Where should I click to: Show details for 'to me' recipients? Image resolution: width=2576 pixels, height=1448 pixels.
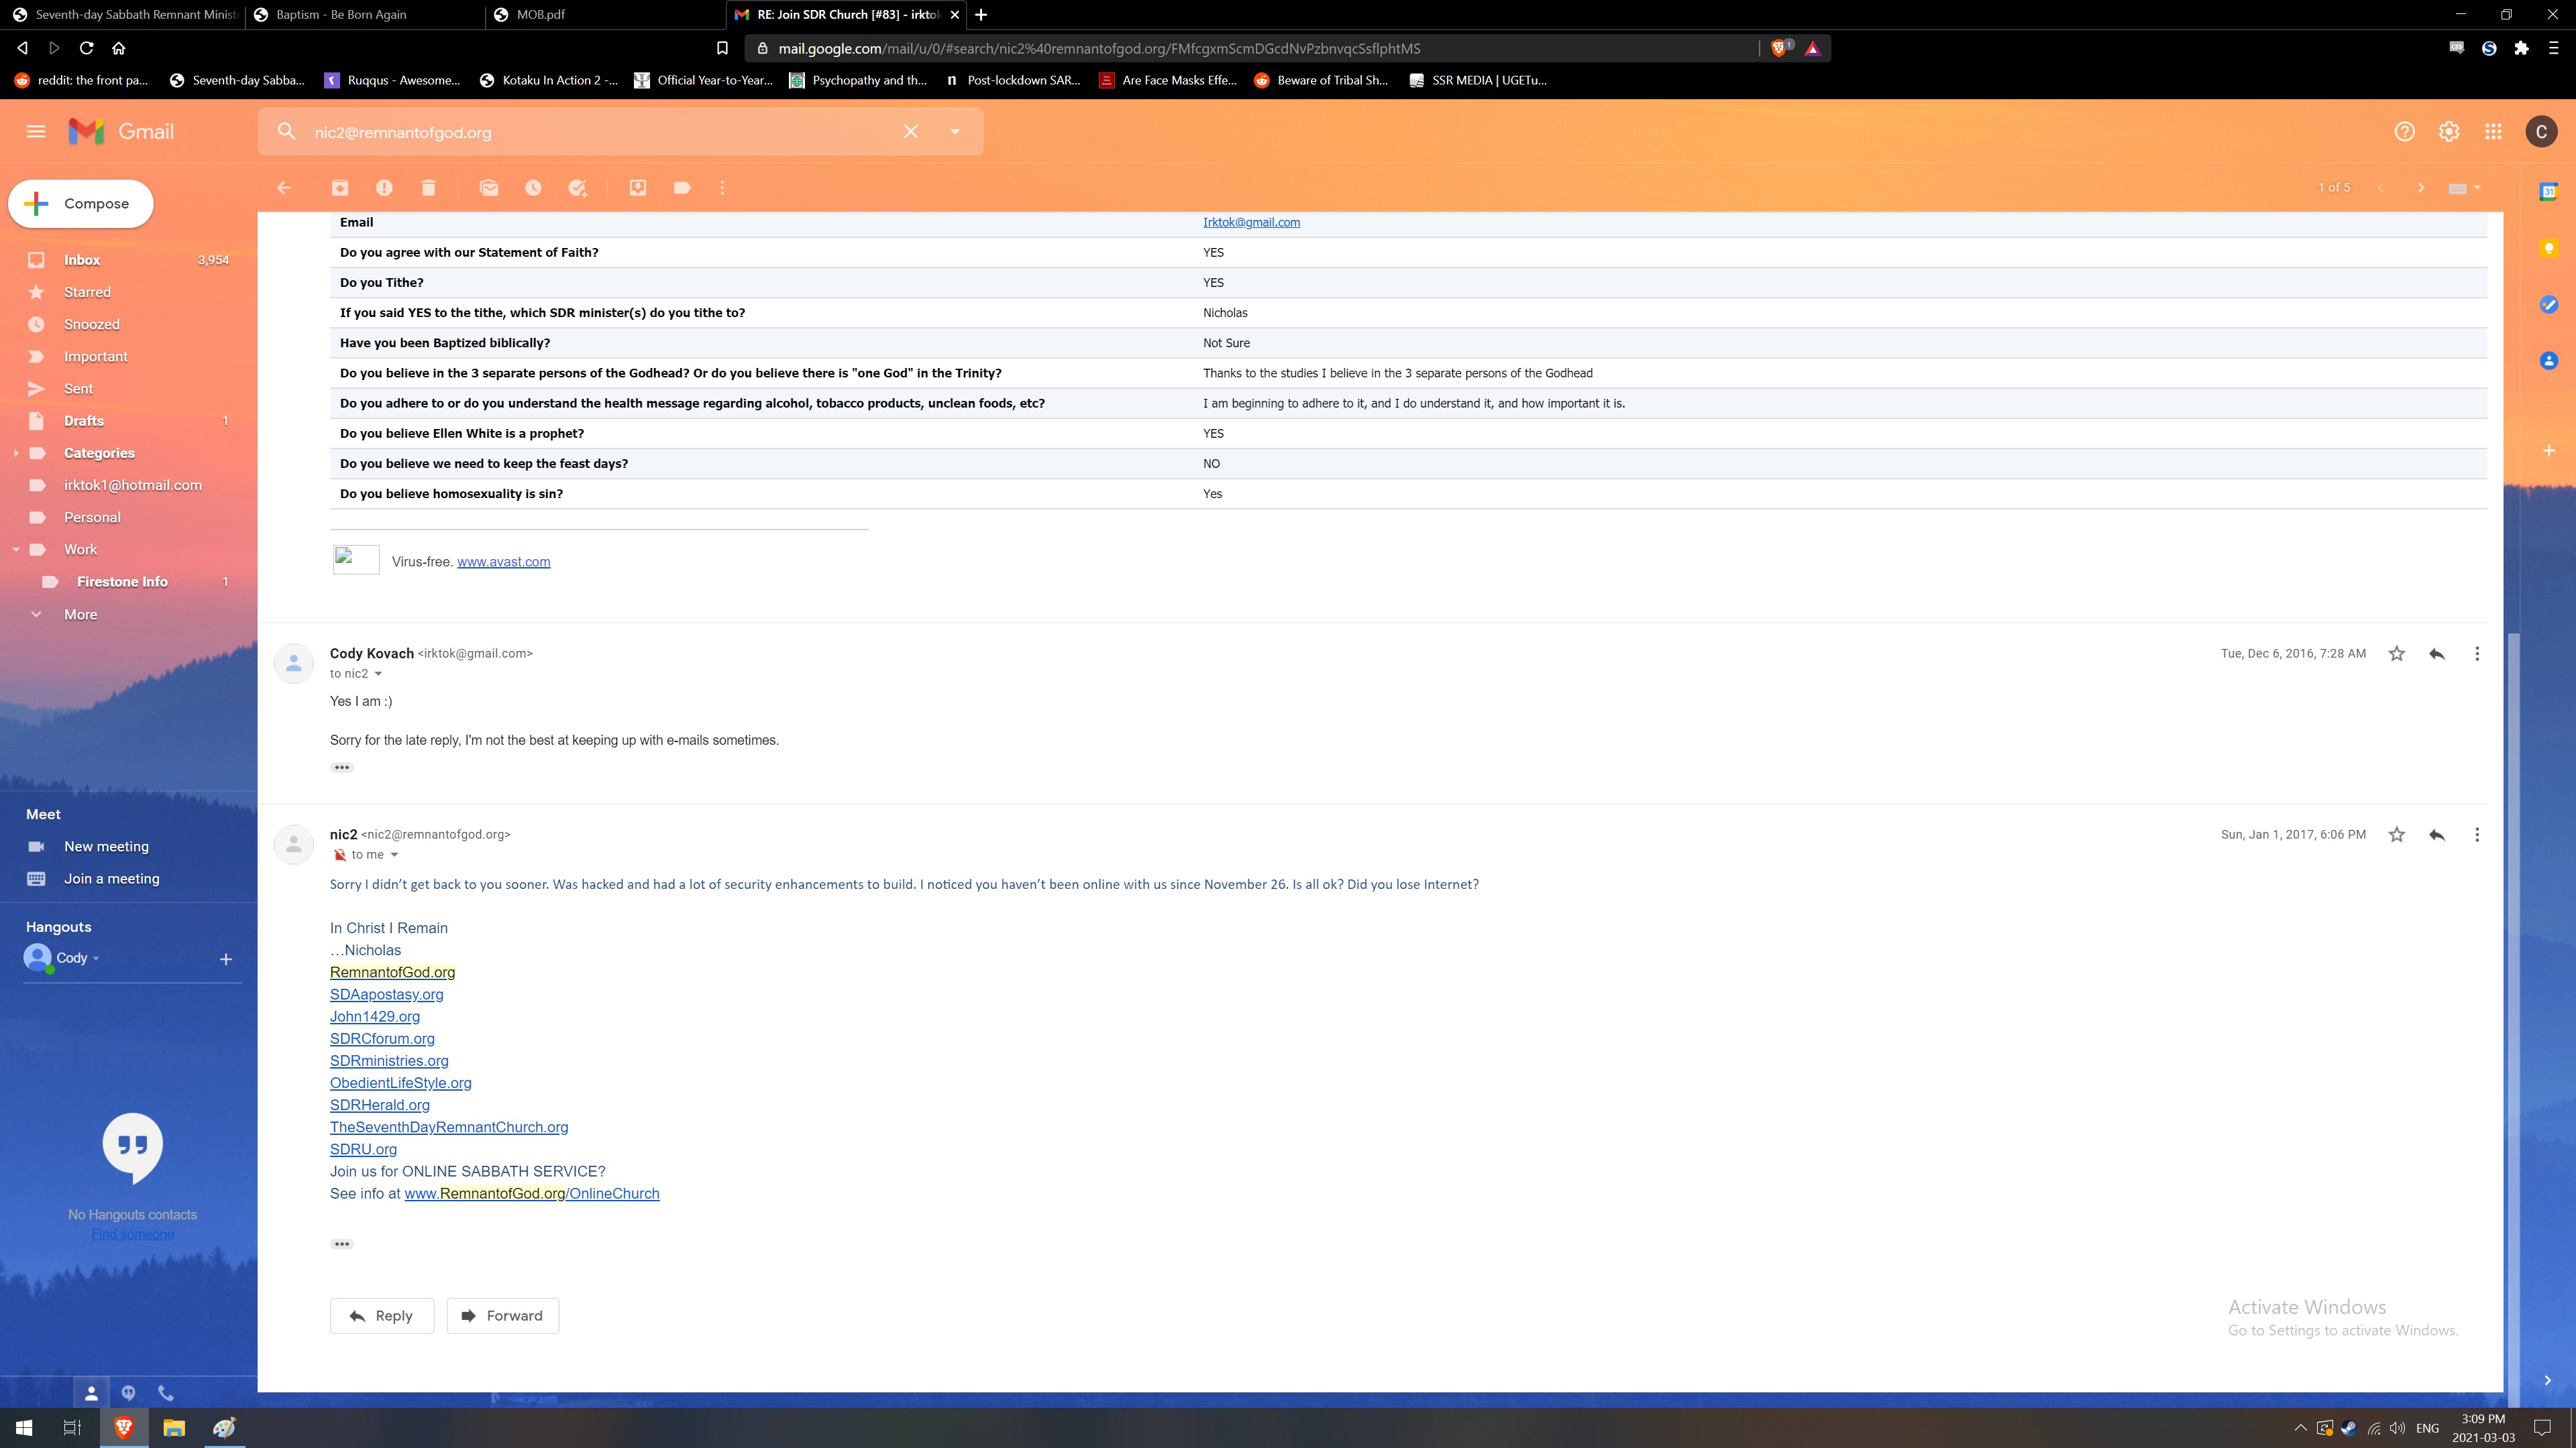[x=394, y=855]
